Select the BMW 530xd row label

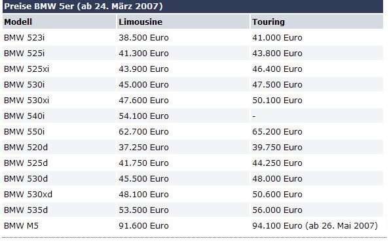(28, 194)
